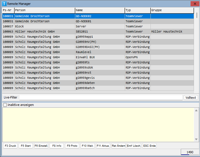Click the 1490 status bar indicator
200x157 pixels.
coord(190,152)
